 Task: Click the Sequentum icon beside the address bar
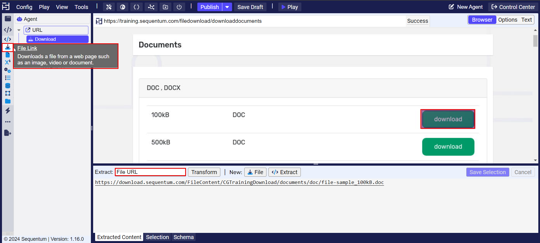pos(99,21)
